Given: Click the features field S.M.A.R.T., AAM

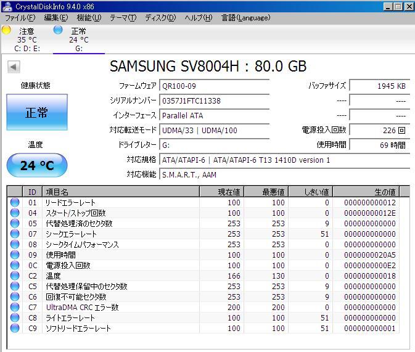Looking at the screenshot, I should click(284, 175).
